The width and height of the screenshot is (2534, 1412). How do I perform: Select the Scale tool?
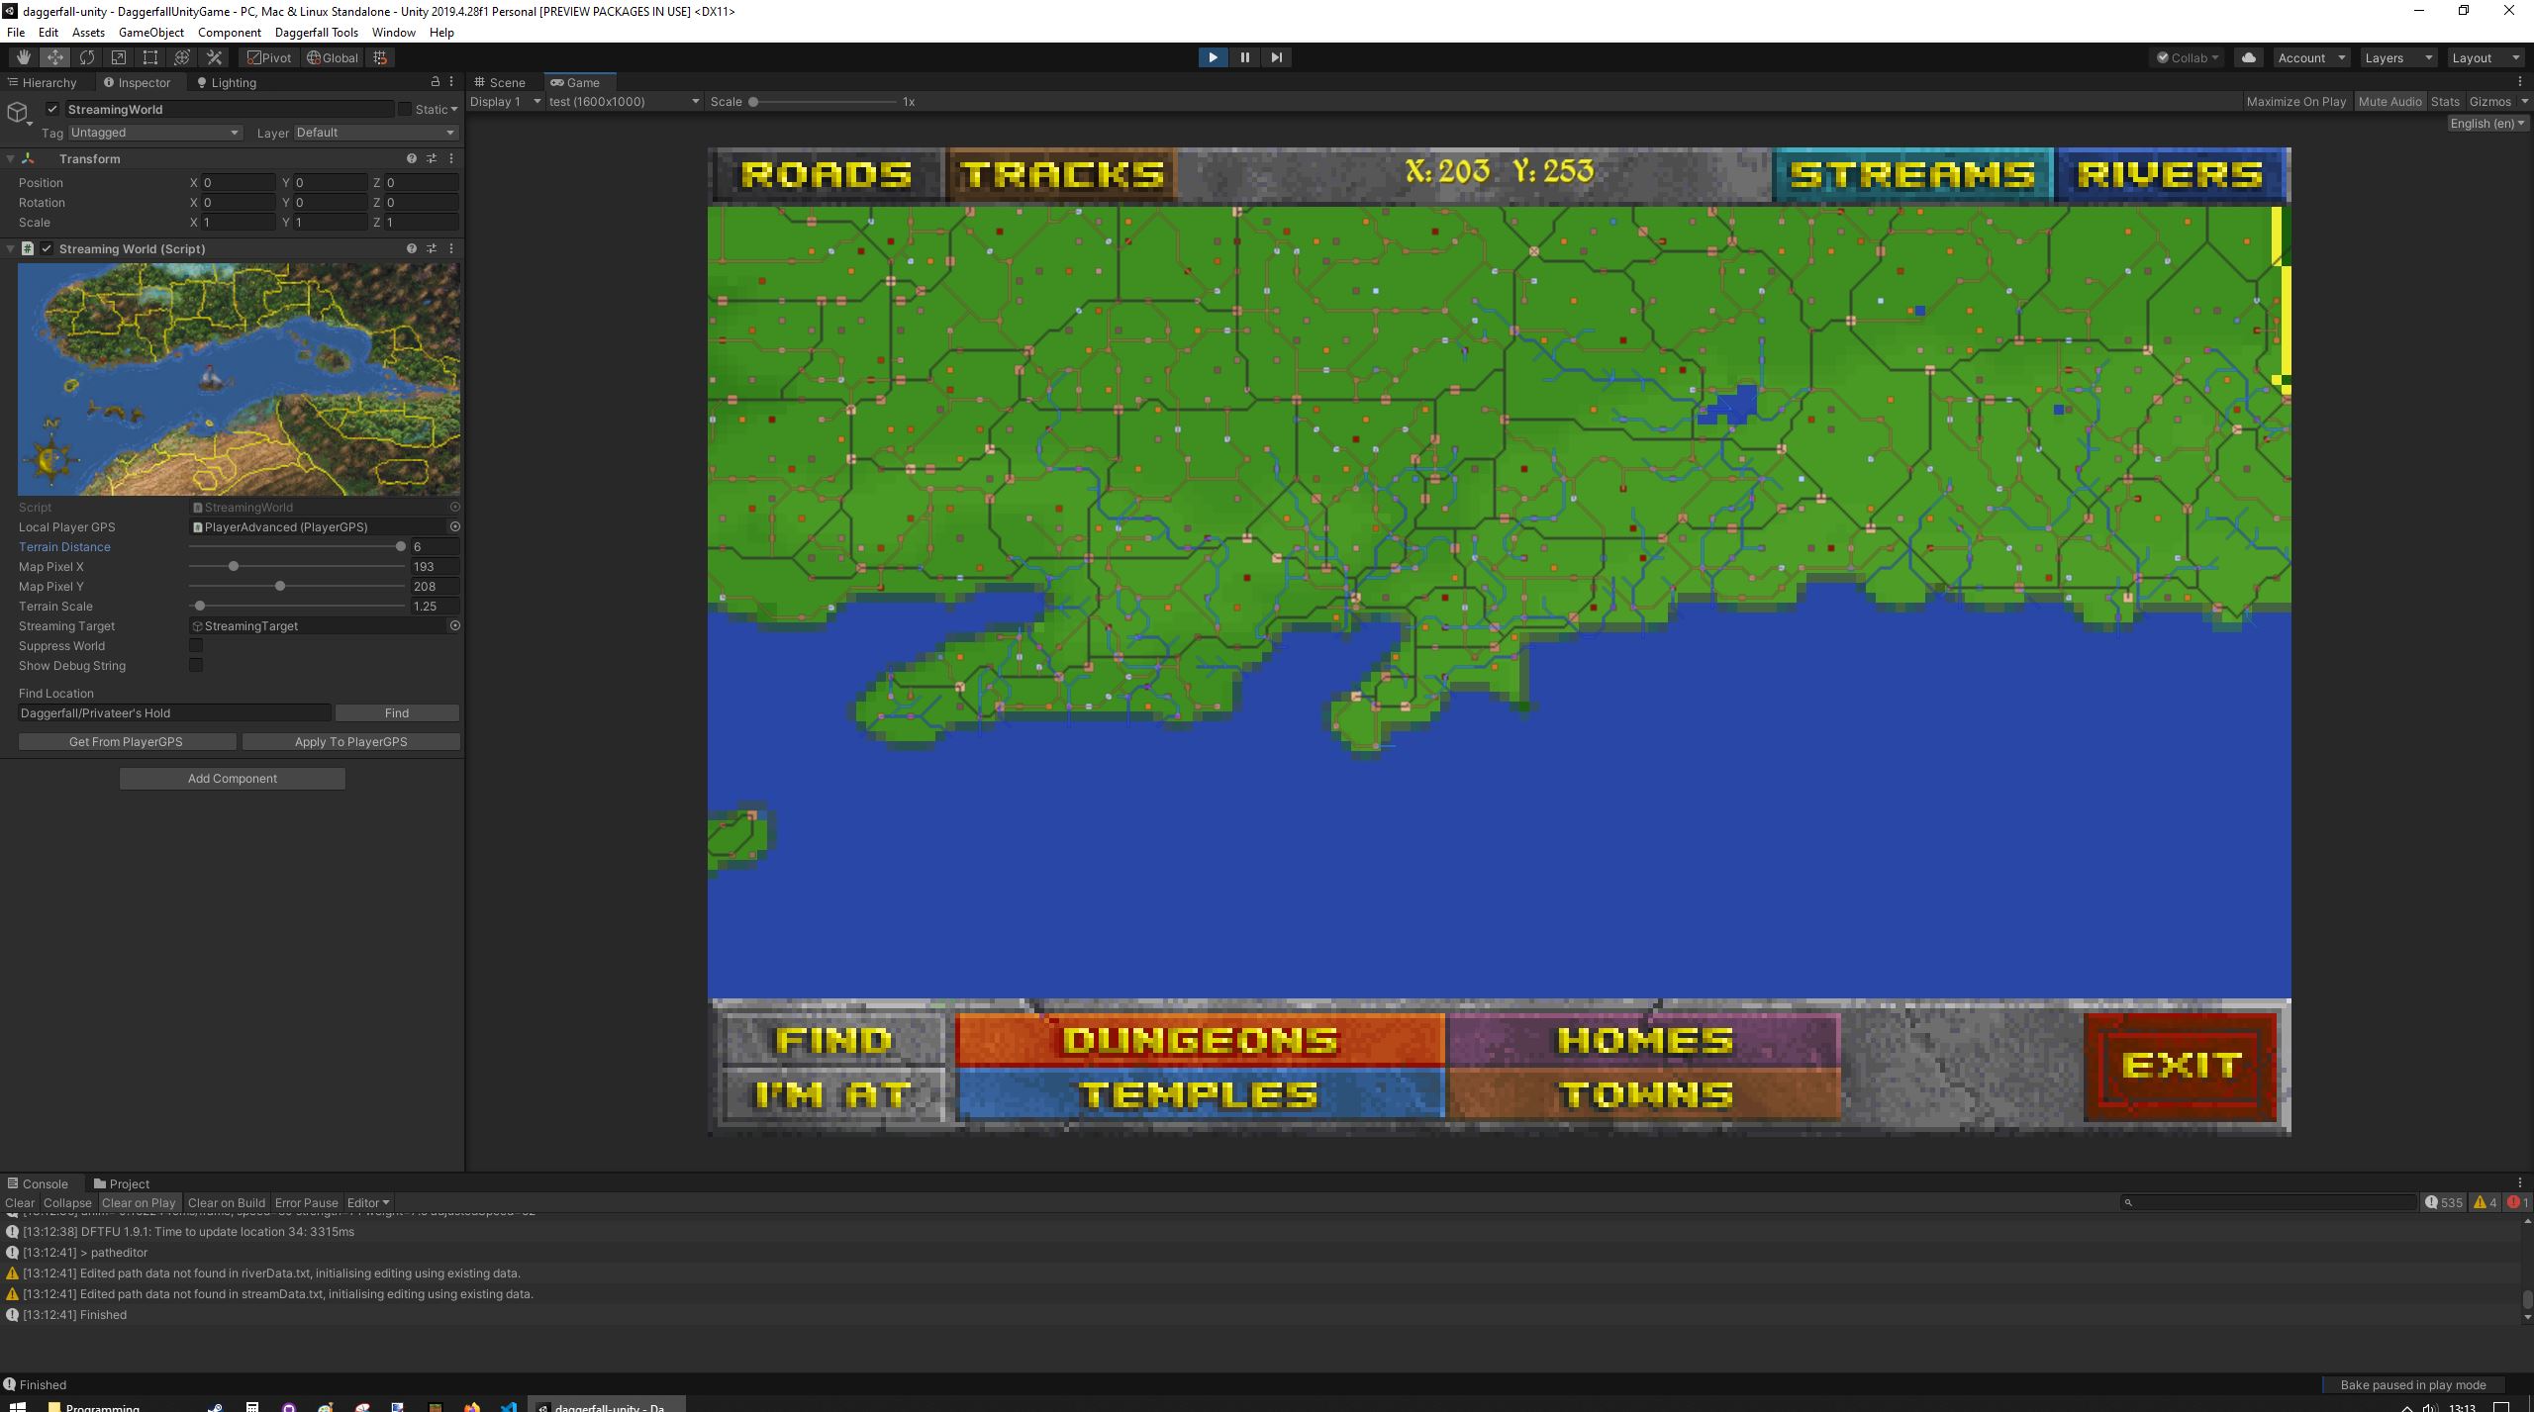point(119,57)
